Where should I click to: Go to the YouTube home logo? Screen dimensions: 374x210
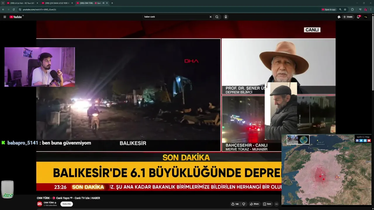click(x=16, y=17)
